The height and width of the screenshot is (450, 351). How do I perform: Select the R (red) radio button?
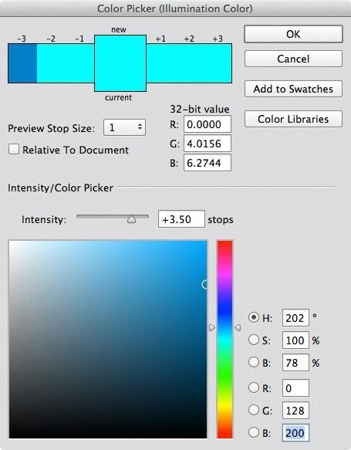pos(254,387)
